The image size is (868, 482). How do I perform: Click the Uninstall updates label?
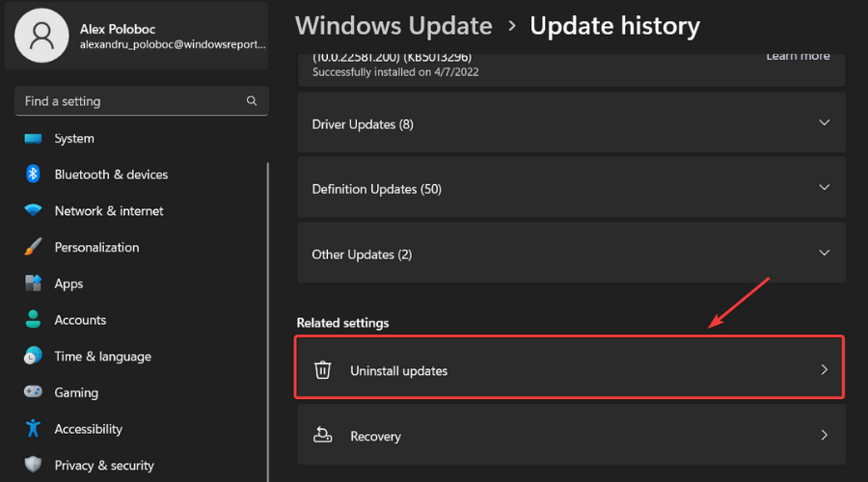pos(398,371)
